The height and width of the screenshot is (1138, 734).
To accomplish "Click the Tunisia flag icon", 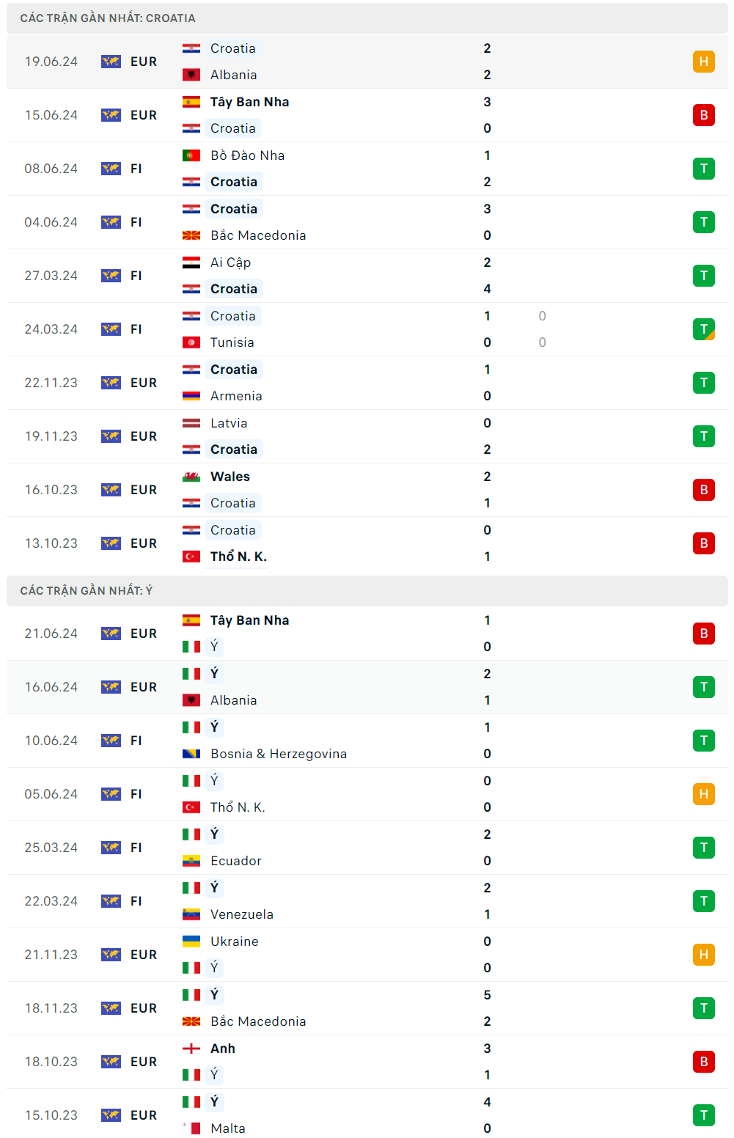I will 191,342.
